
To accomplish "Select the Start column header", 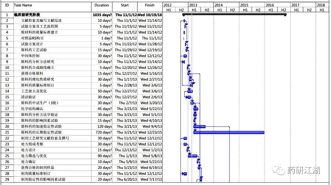I will pyautogui.click(x=125, y=7).
